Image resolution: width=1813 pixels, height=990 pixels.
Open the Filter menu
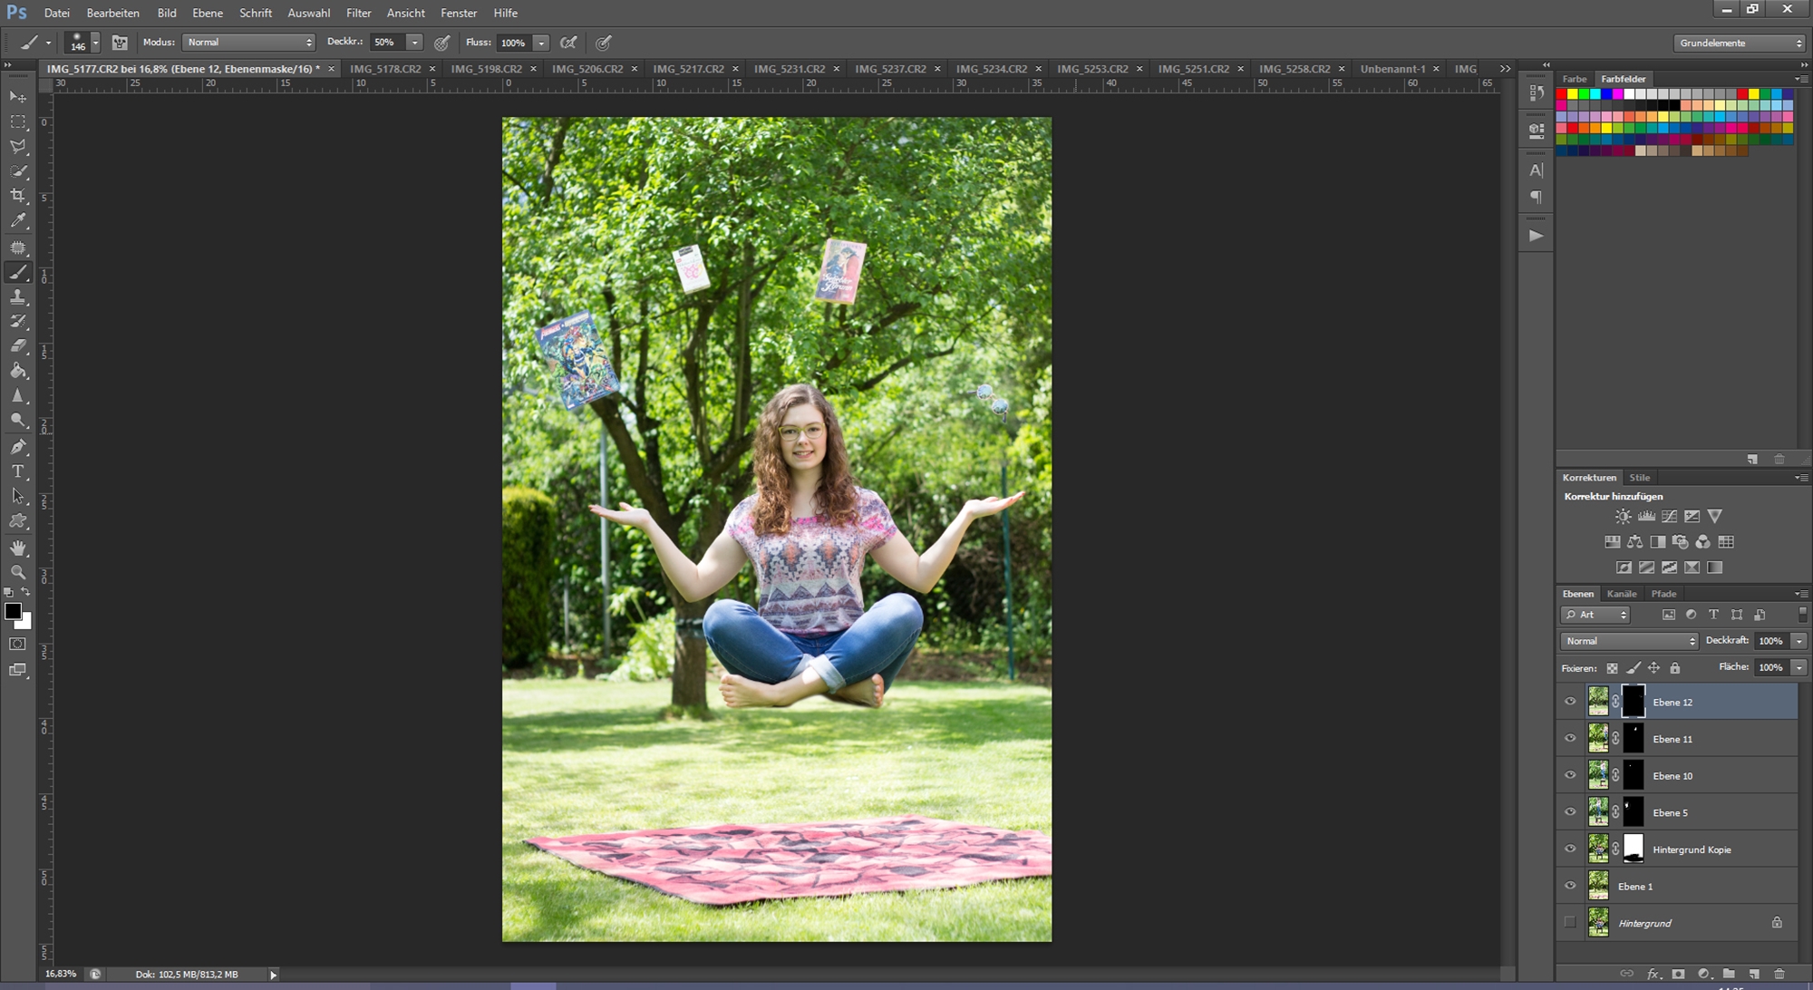pos(358,13)
